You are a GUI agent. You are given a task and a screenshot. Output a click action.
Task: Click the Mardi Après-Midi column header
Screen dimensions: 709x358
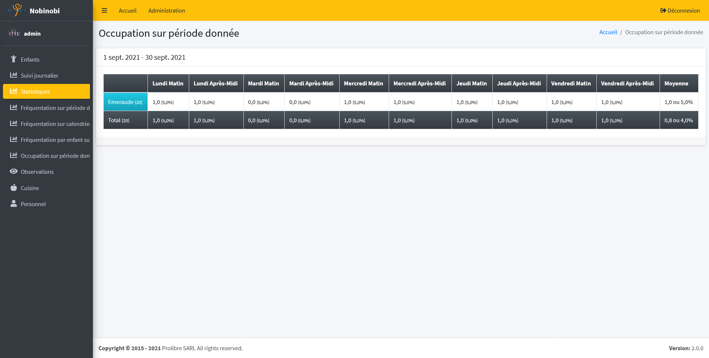coord(312,83)
